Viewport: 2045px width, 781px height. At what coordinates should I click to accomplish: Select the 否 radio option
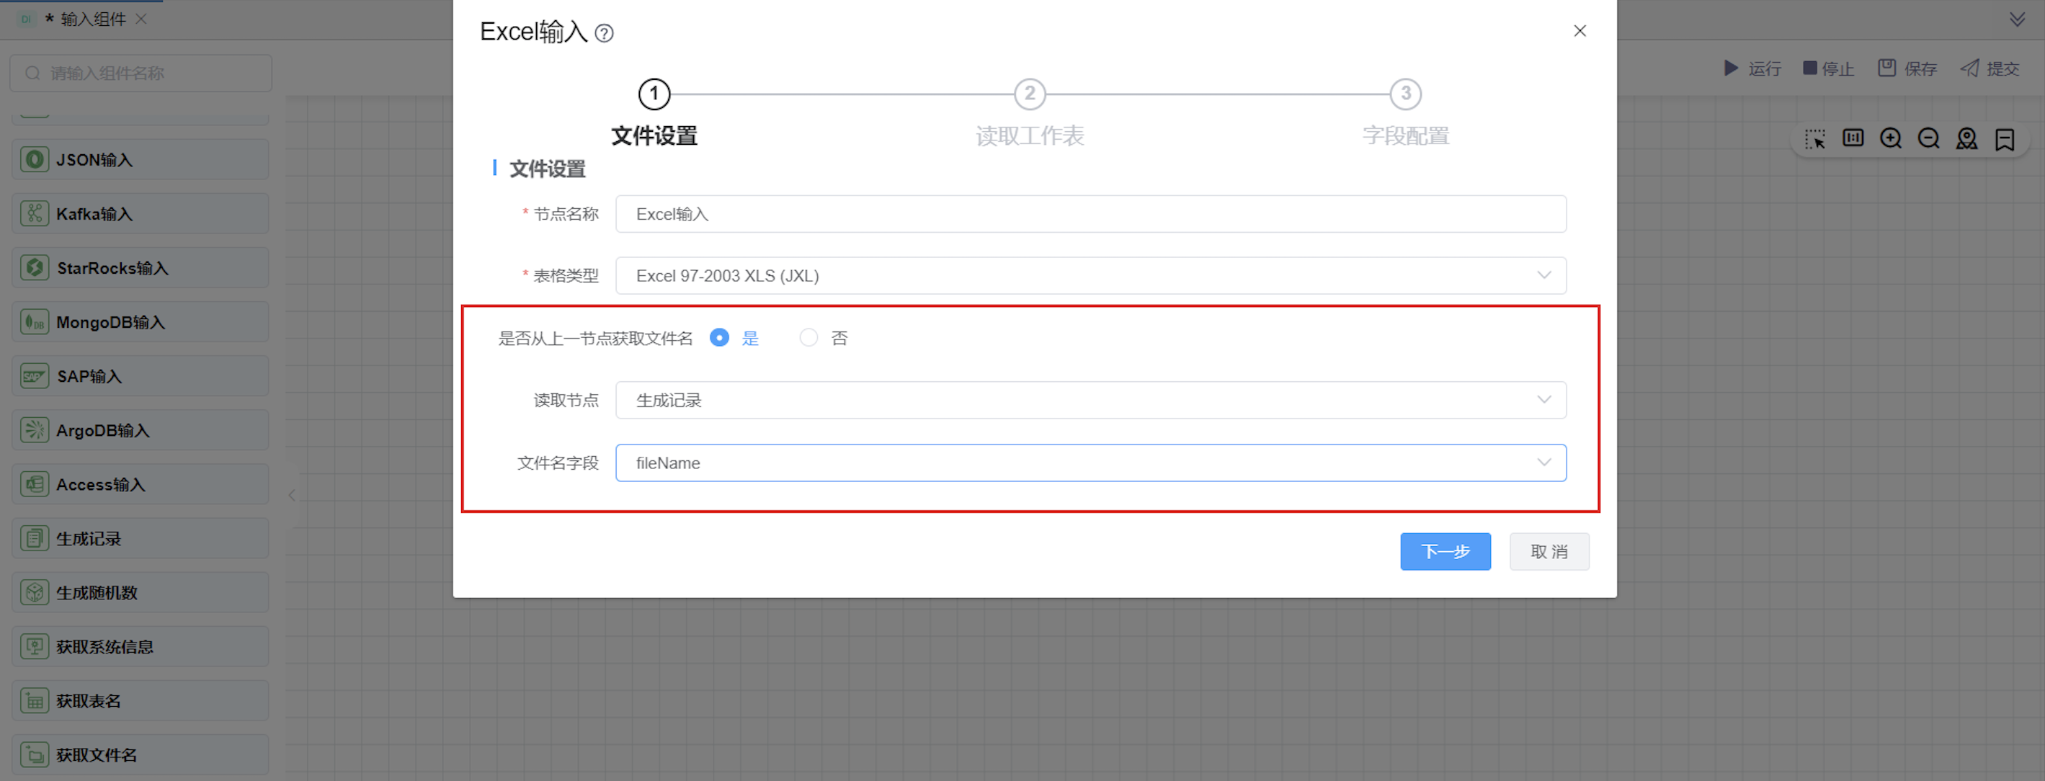coord(808,338)
